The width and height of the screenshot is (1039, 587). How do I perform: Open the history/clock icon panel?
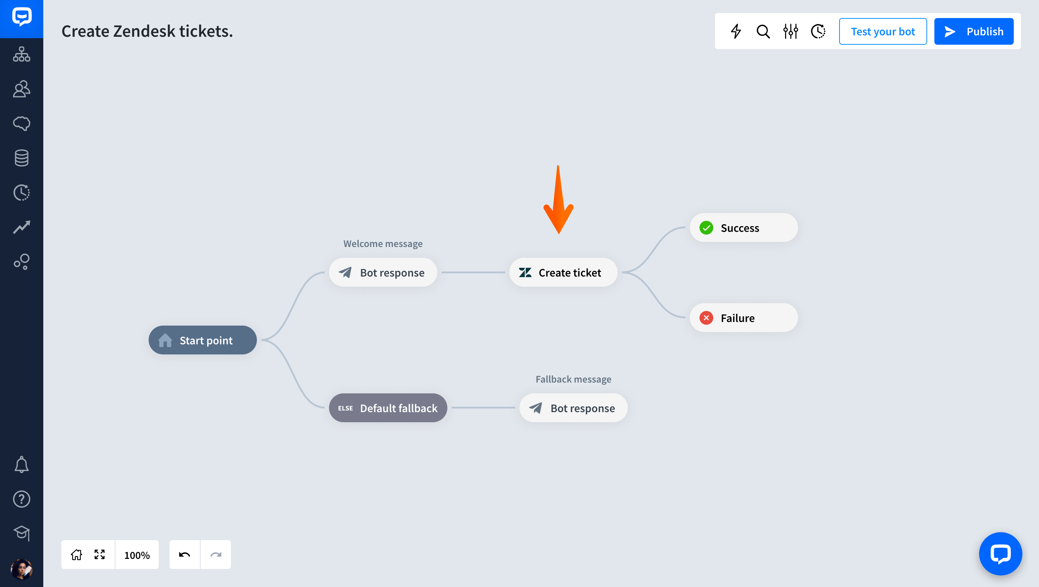pyautogui.click(x=819, y=31)
